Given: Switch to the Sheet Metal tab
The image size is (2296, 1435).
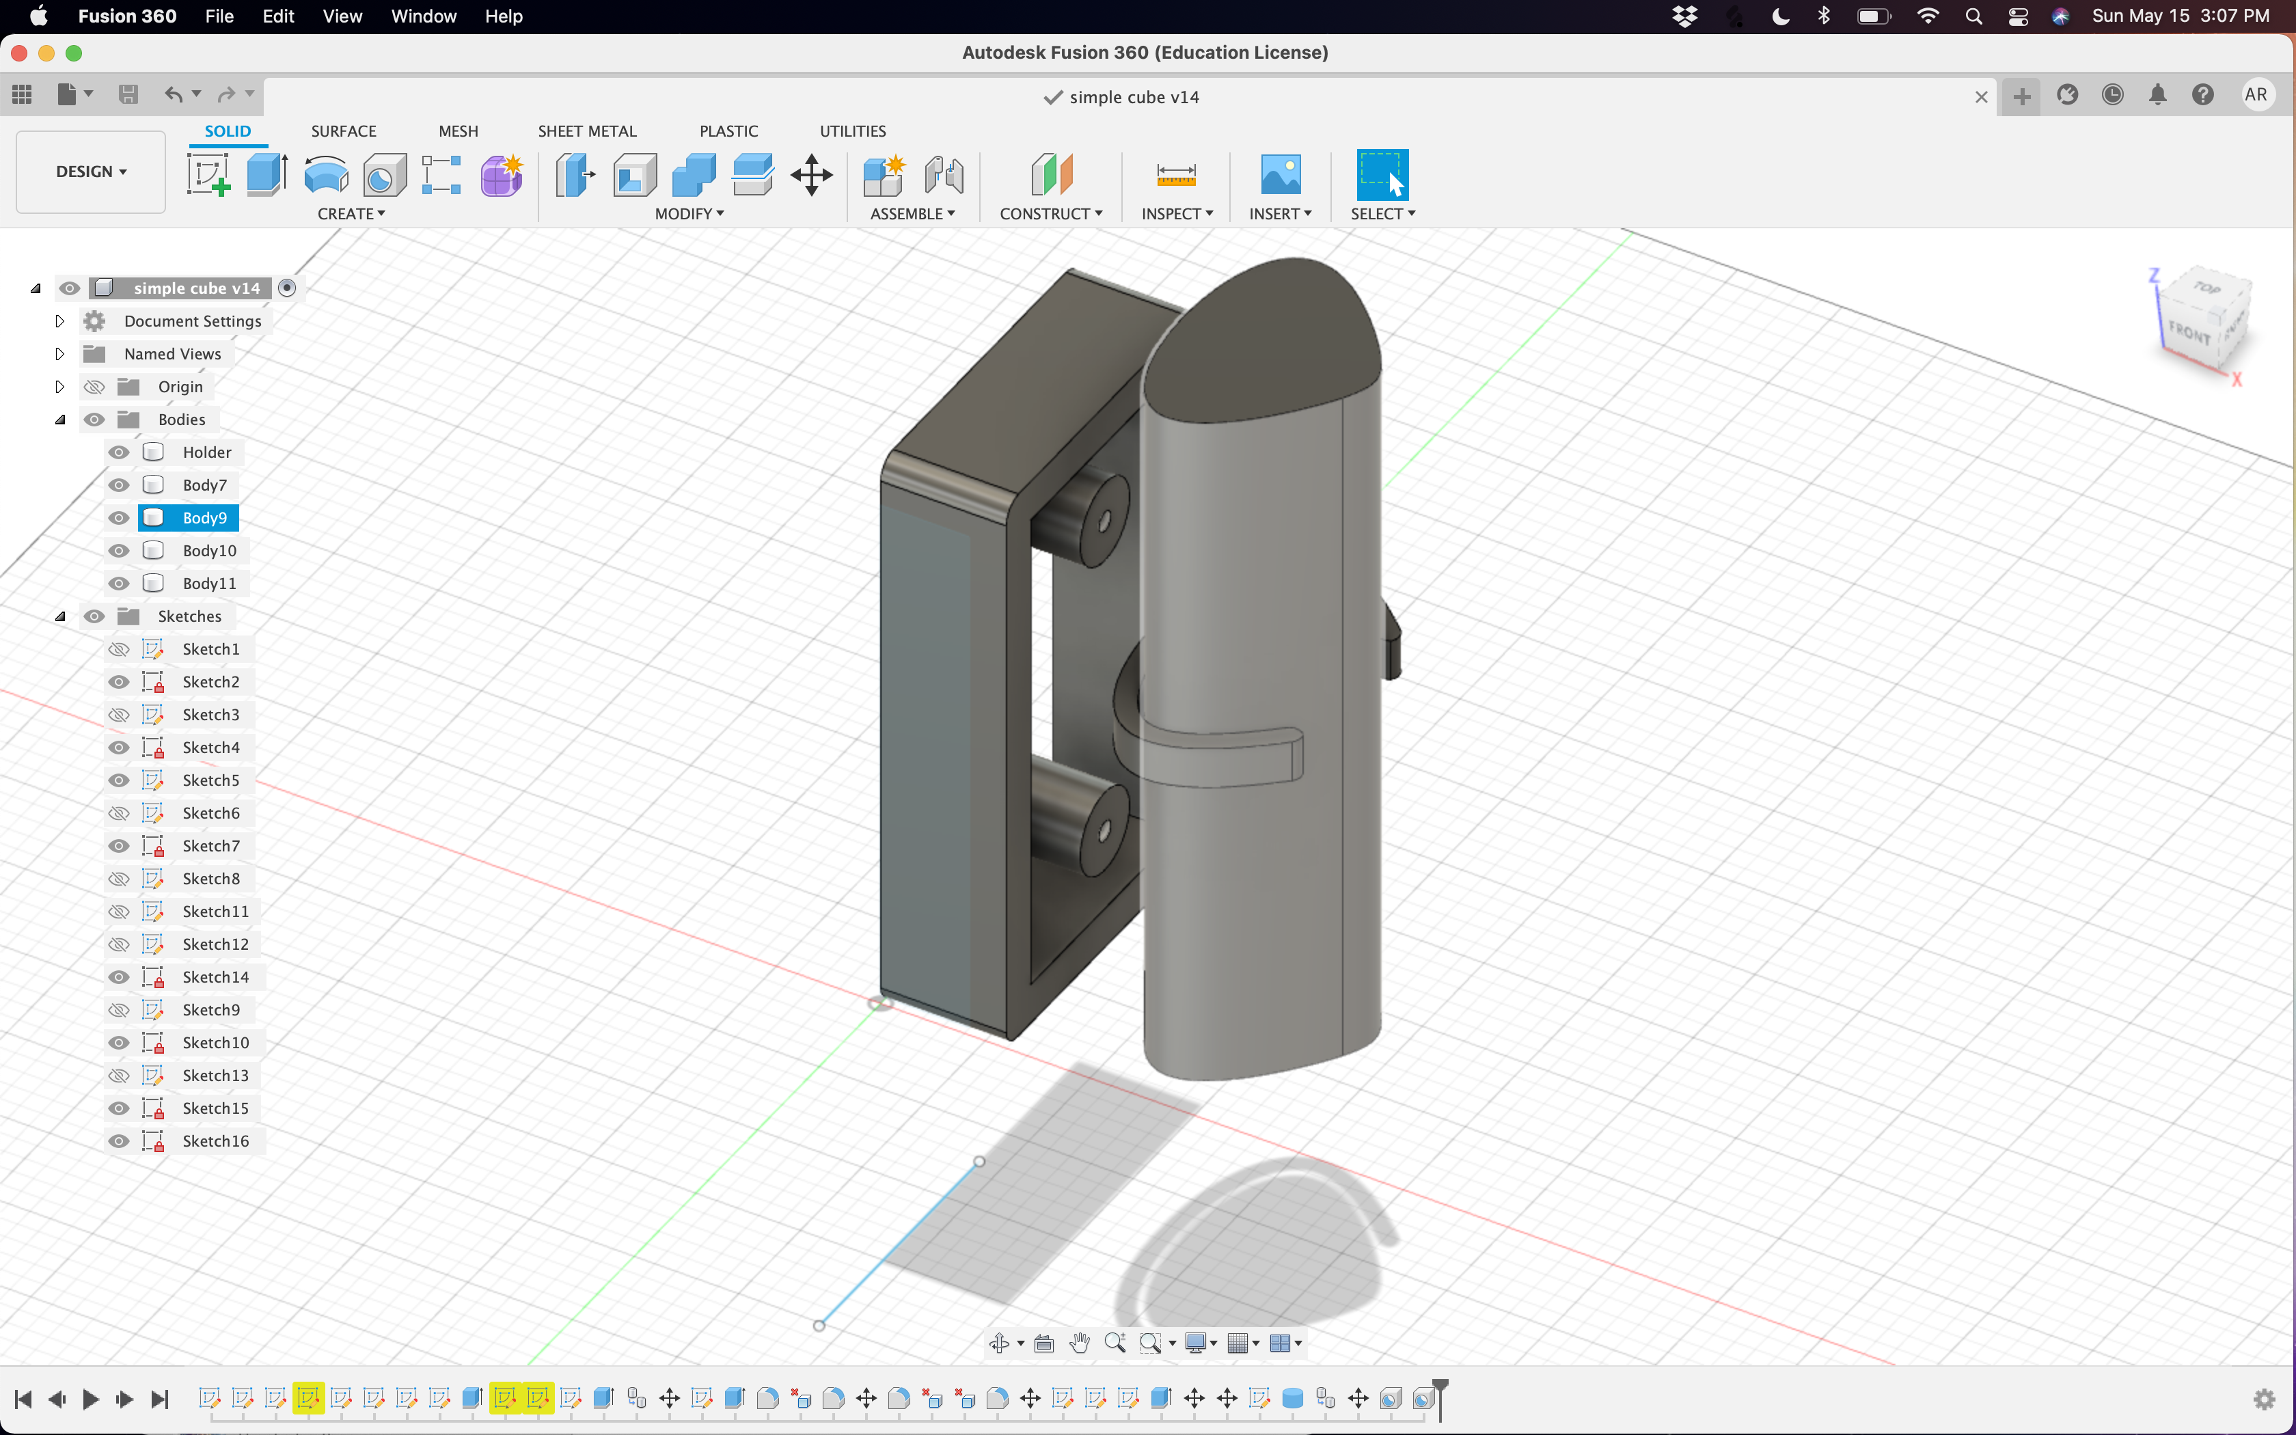Looking at the screenshot, I should tap(587, 129).
